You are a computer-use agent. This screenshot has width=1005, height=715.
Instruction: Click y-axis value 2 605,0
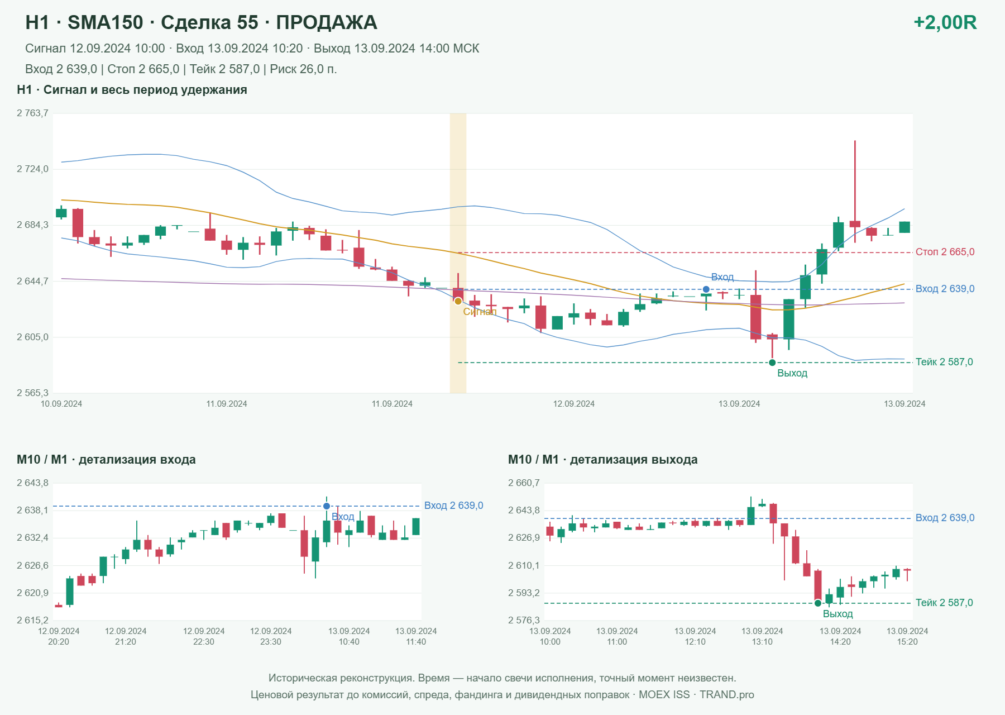pyautogui.click(x=32, y=337)
